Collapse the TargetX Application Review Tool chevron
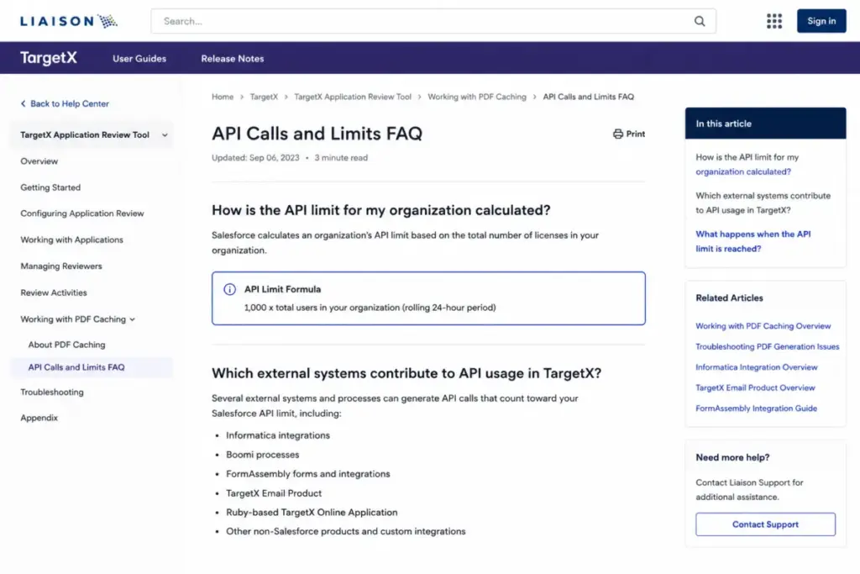Viewport: 860px width, 574px height. pyautogui.click(x=165, y=135)
